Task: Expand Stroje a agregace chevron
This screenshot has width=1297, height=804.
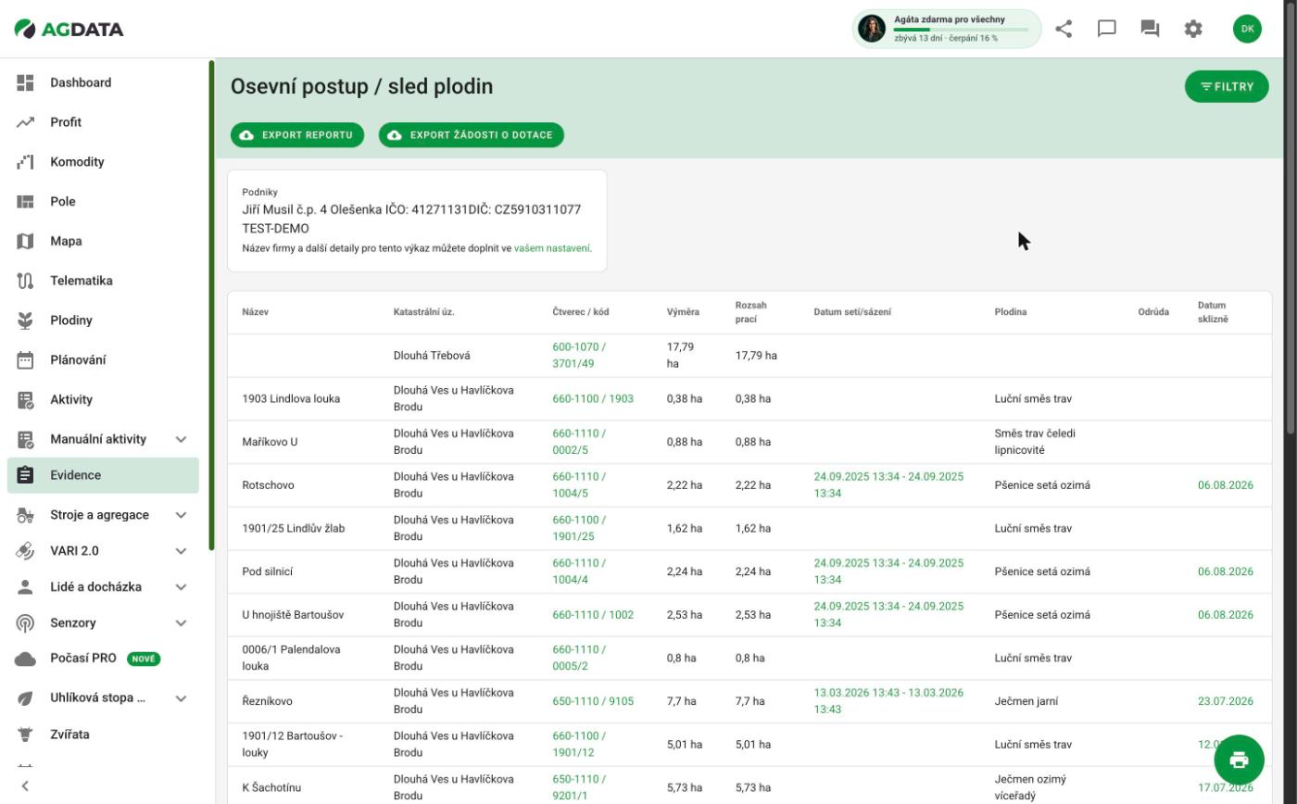Action: (181, 515)
